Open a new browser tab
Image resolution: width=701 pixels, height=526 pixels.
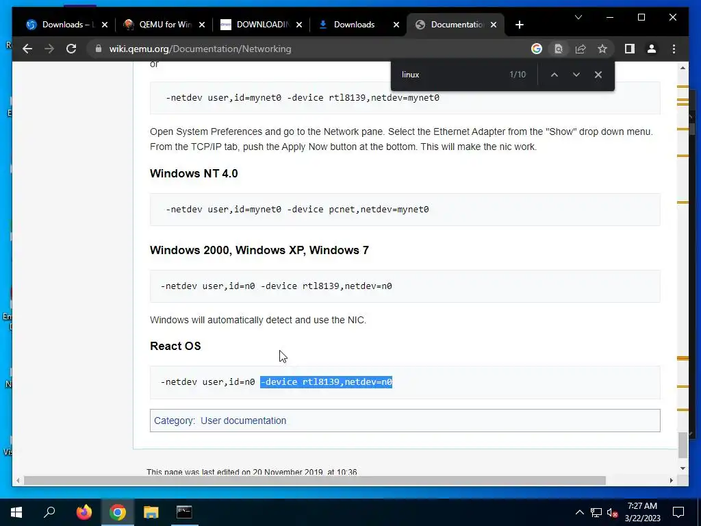[x=519, y=25]
